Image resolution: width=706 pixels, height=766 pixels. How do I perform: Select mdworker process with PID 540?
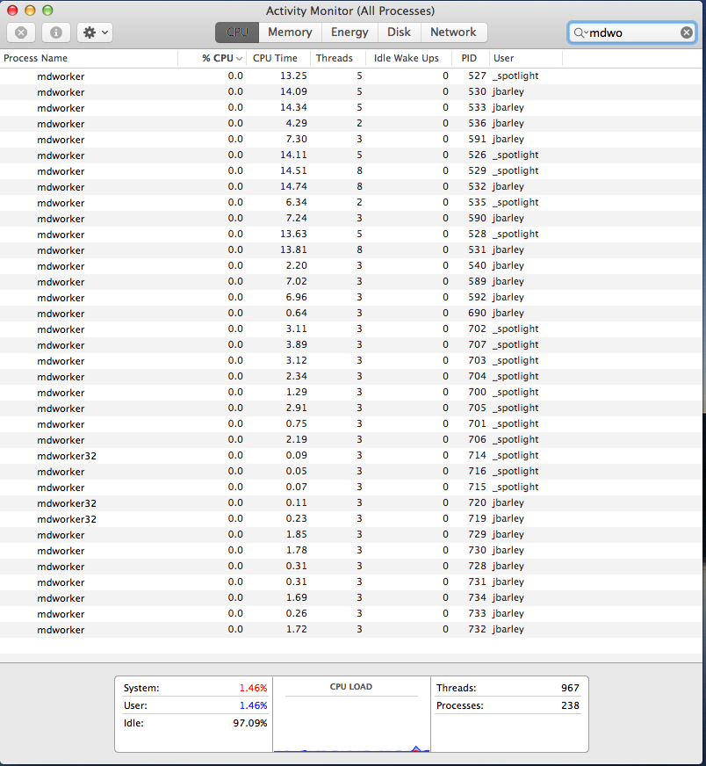pyautogui.click(x=351, y=266)
